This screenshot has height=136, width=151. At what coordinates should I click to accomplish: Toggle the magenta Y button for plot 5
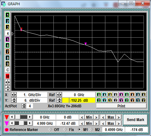pyautogui.click(x=121, y=100)
